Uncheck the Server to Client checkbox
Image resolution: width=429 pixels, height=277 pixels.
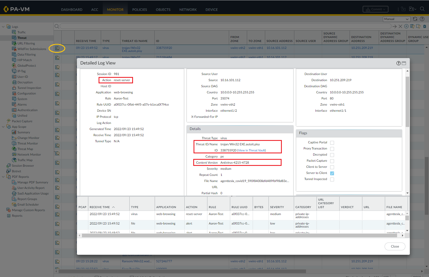(332, 173)
